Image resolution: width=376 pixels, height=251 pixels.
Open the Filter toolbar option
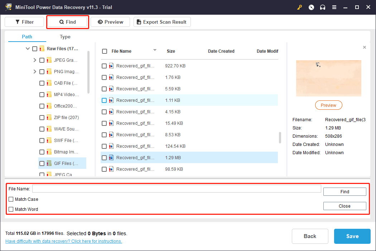(24, 22)
